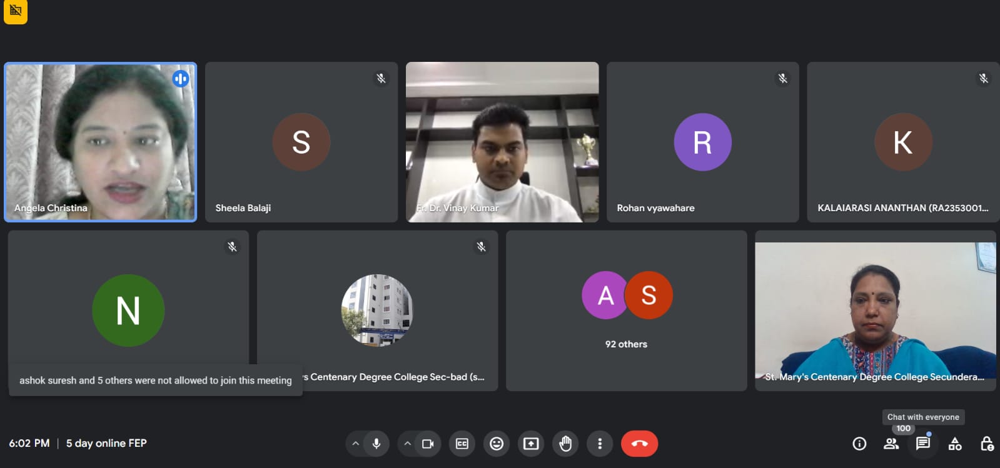This screenshot has height=468, width=1000.
Task: Expand video settings chevron beside camera
Action: click(407, 444)
